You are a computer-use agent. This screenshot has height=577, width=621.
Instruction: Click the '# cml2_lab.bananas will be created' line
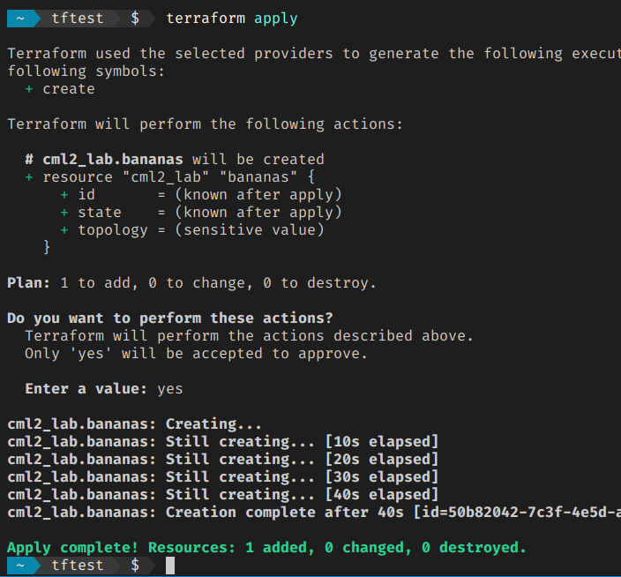[175, 160]
